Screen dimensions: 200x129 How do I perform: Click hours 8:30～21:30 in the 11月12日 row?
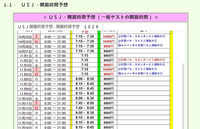coord(55,108)
